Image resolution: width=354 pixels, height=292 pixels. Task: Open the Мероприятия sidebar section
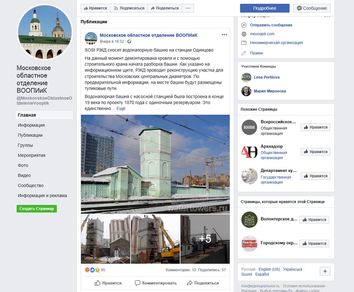[32, 155]
